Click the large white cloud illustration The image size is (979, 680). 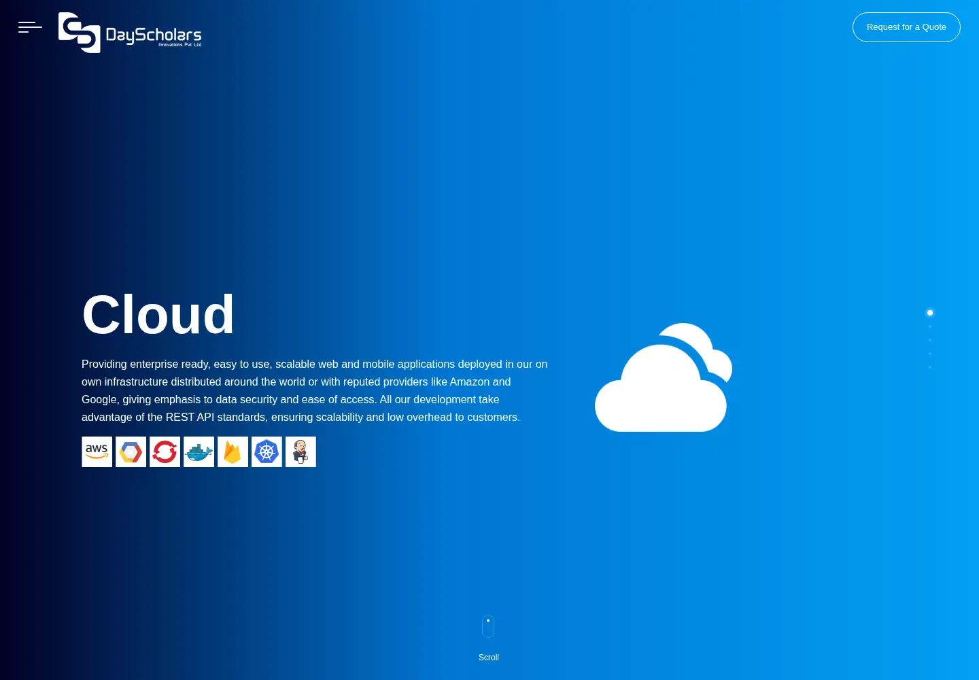coord(664,377)
